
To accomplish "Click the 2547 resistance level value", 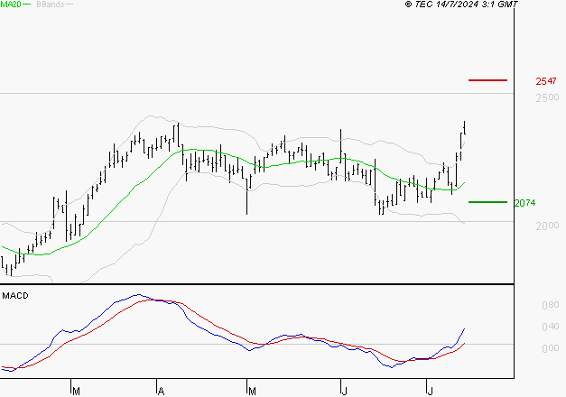I will pos(546,81).
